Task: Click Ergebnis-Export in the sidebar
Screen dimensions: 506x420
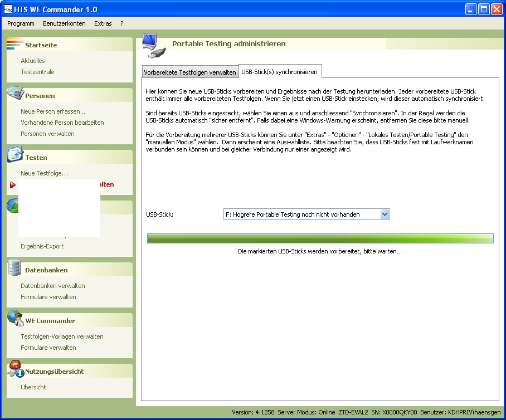Action: (42, 246)
